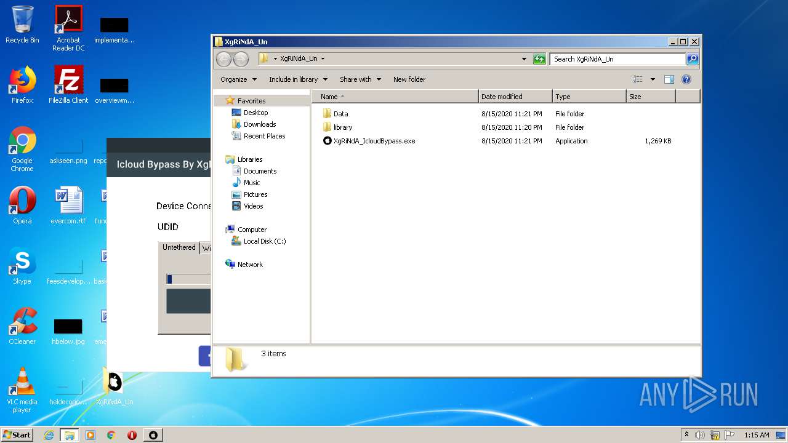Screen dimensions: 788x443
Task: Select Network in navigation pane
Action: click(x=250, y=265)
